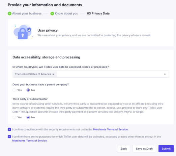The height and width of the screenshot is (156, 176).
Task: Select Yes for parent company question
Action: 14,90
